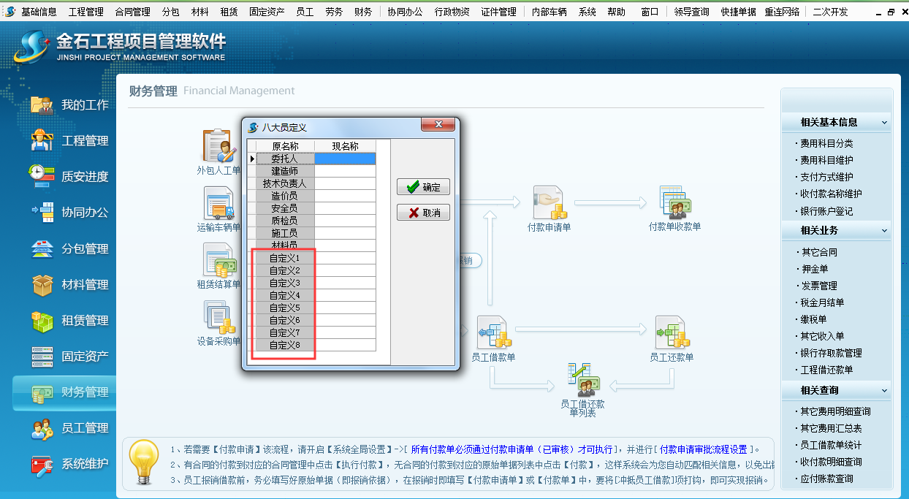
Task: Open the 付款申请单 workflow icon
Action: (549, 208)
